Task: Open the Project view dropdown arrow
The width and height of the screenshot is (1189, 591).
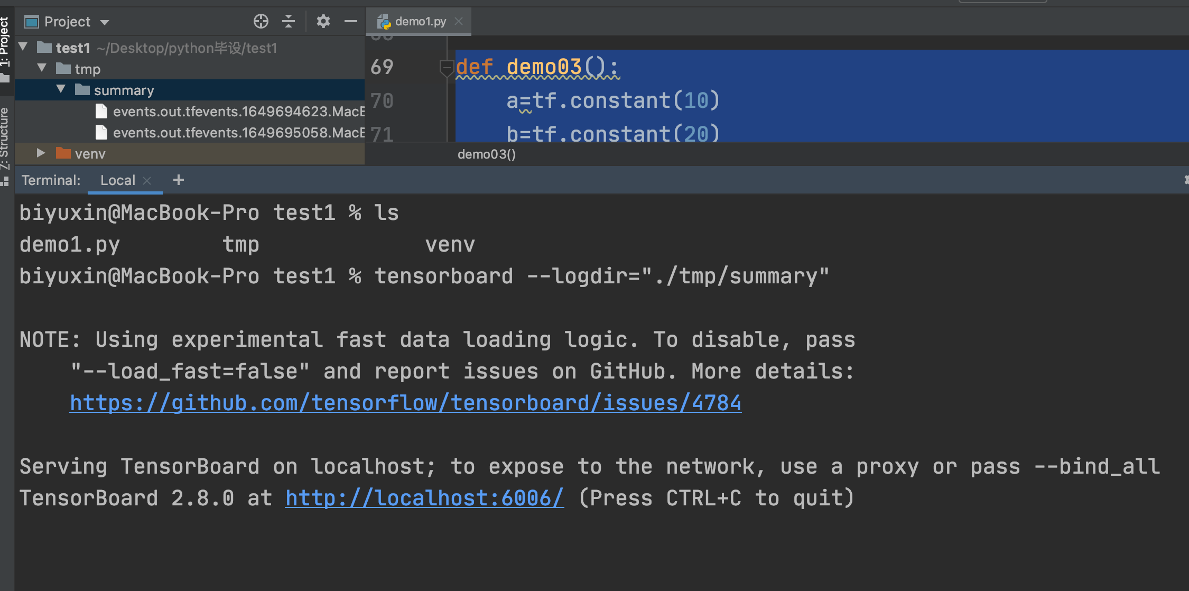Action: tap(105, 22)
